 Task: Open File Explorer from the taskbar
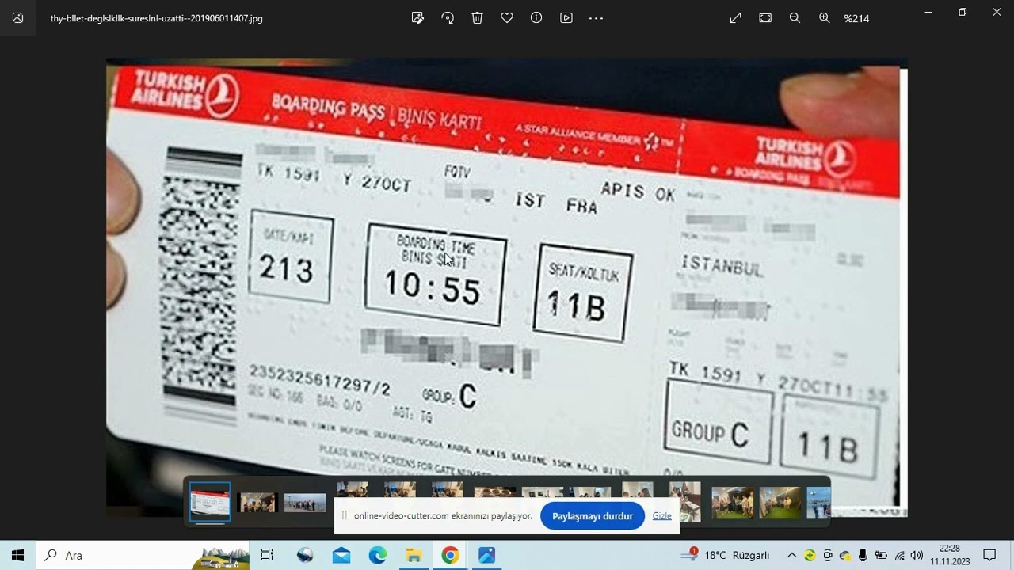coord(414,555)
